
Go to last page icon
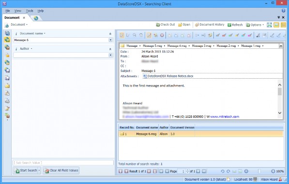204,171
